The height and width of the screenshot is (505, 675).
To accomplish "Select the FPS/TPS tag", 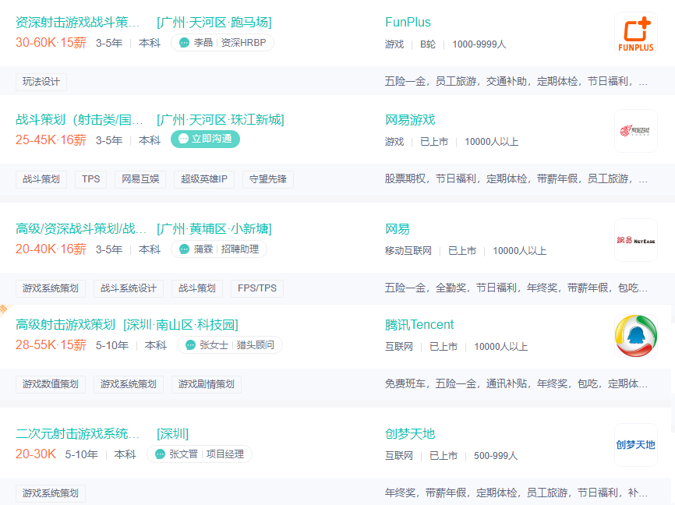I will pyautogui.click(x=257, y=288).
